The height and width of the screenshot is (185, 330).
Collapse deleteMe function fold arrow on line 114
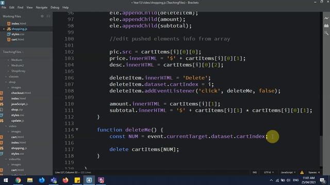click(x=77, y=129)
